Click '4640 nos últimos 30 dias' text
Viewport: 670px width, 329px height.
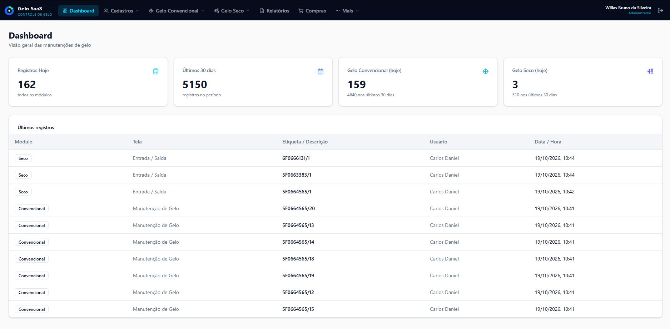[x=371, y=95]
